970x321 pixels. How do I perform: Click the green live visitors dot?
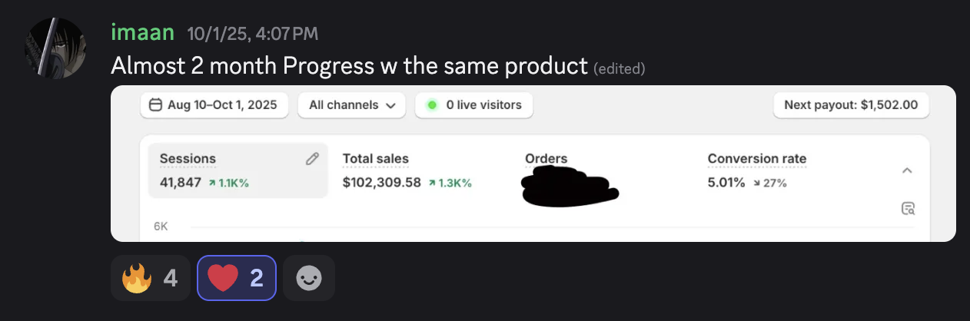pyautogui.click(x=431, y=105)
